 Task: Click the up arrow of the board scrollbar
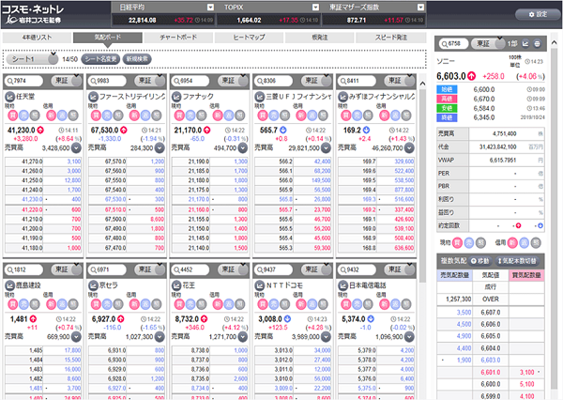tap(422, 84)
